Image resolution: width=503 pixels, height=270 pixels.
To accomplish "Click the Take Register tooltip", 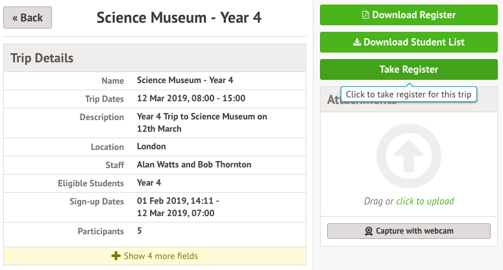I will 408,95.
